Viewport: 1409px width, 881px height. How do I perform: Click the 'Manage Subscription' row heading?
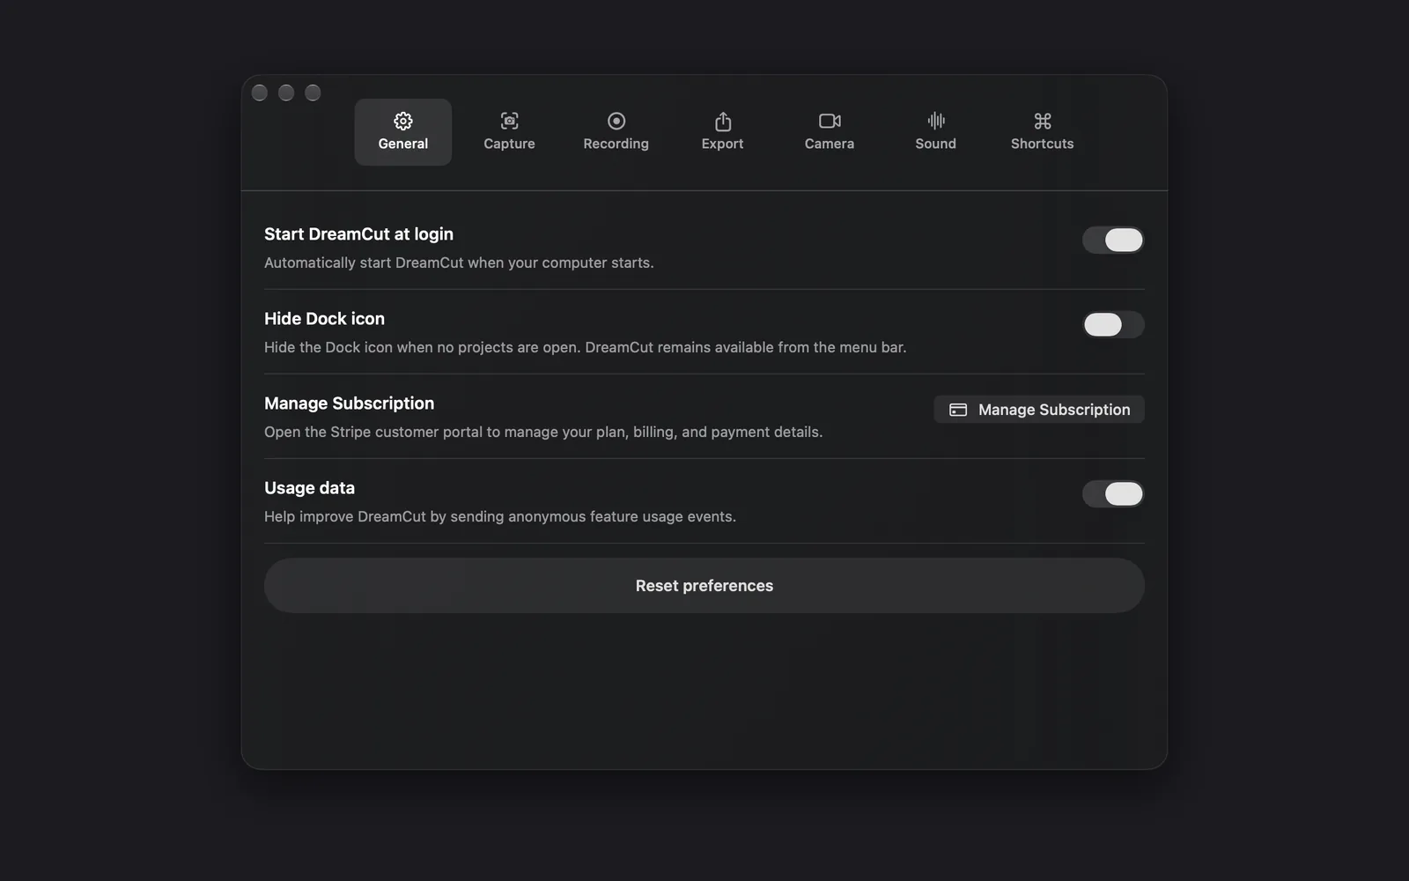(349, 403)
